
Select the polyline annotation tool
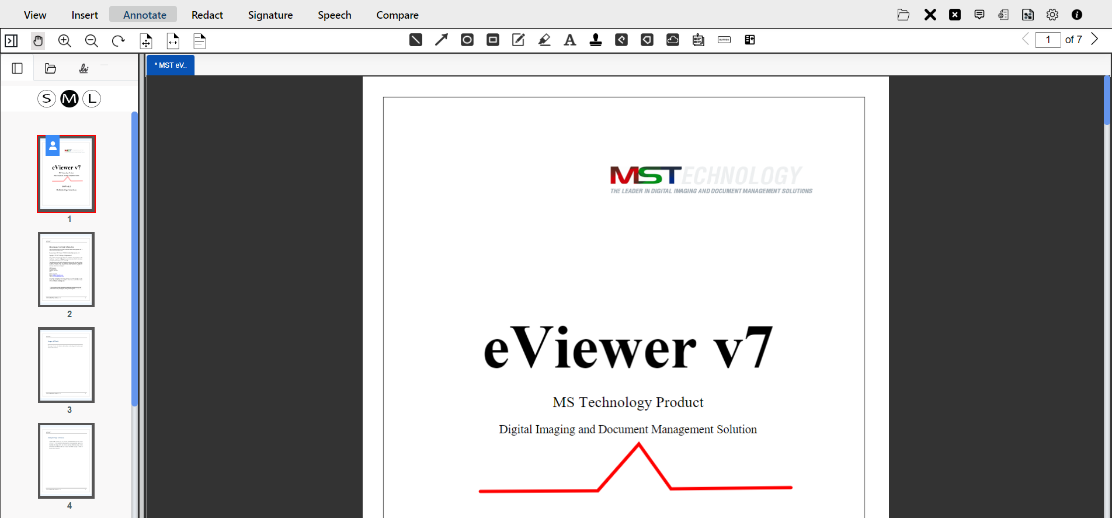pos(621,40)
